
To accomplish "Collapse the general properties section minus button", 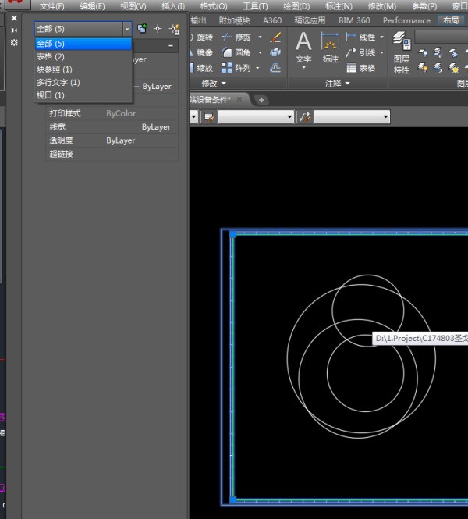I will tap(171, 46).
